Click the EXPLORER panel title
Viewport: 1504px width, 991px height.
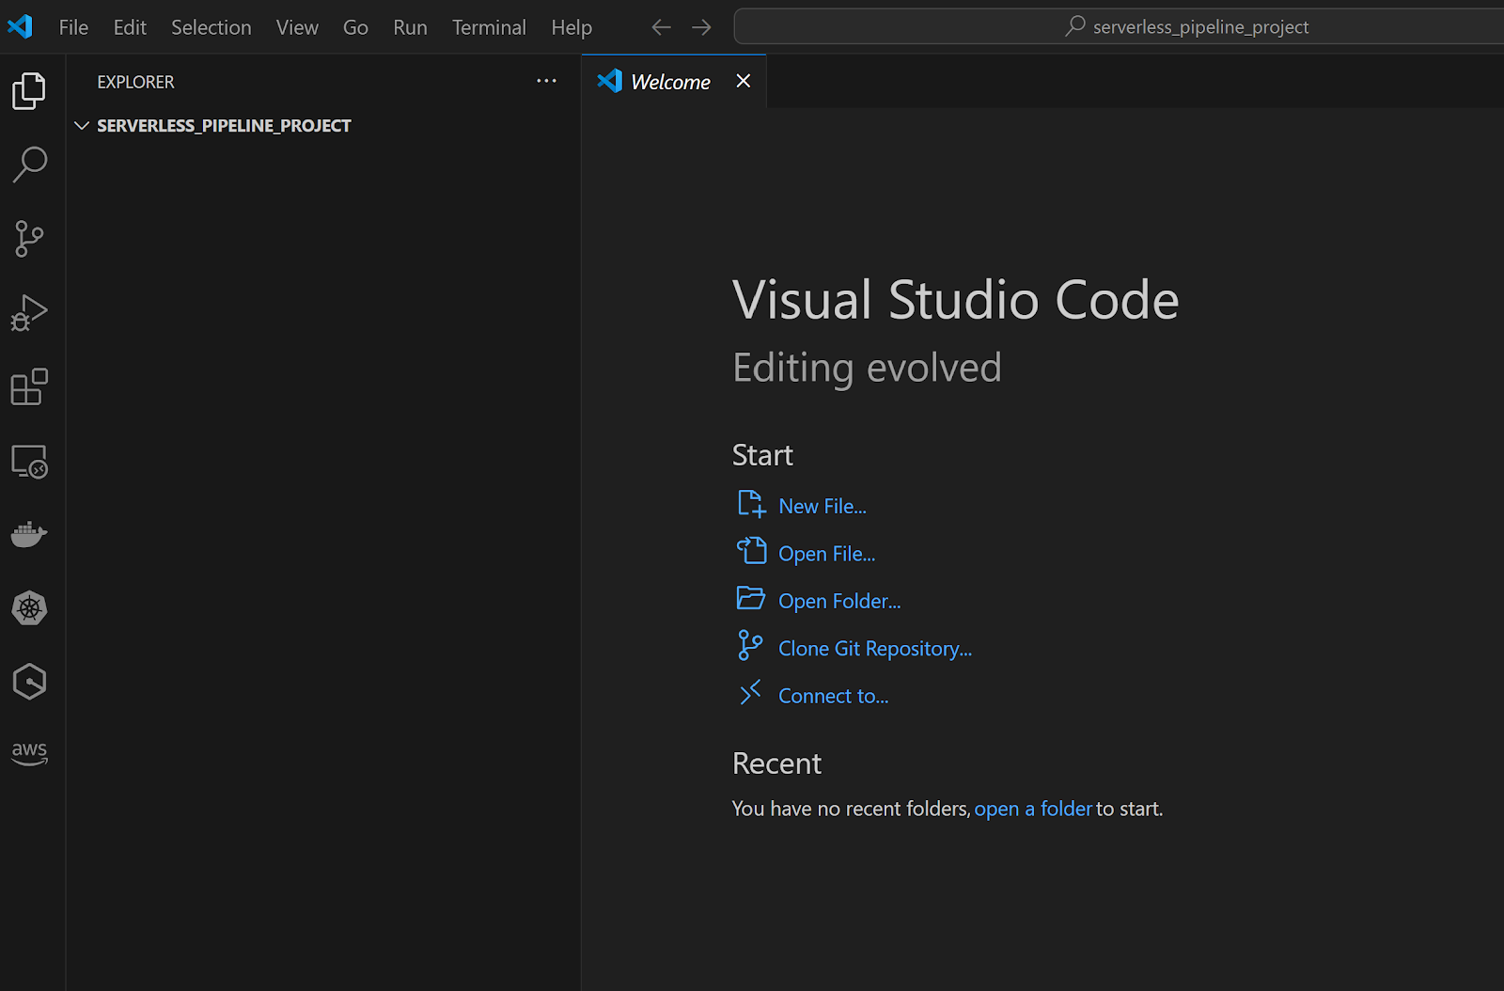(x=135, y=82)
